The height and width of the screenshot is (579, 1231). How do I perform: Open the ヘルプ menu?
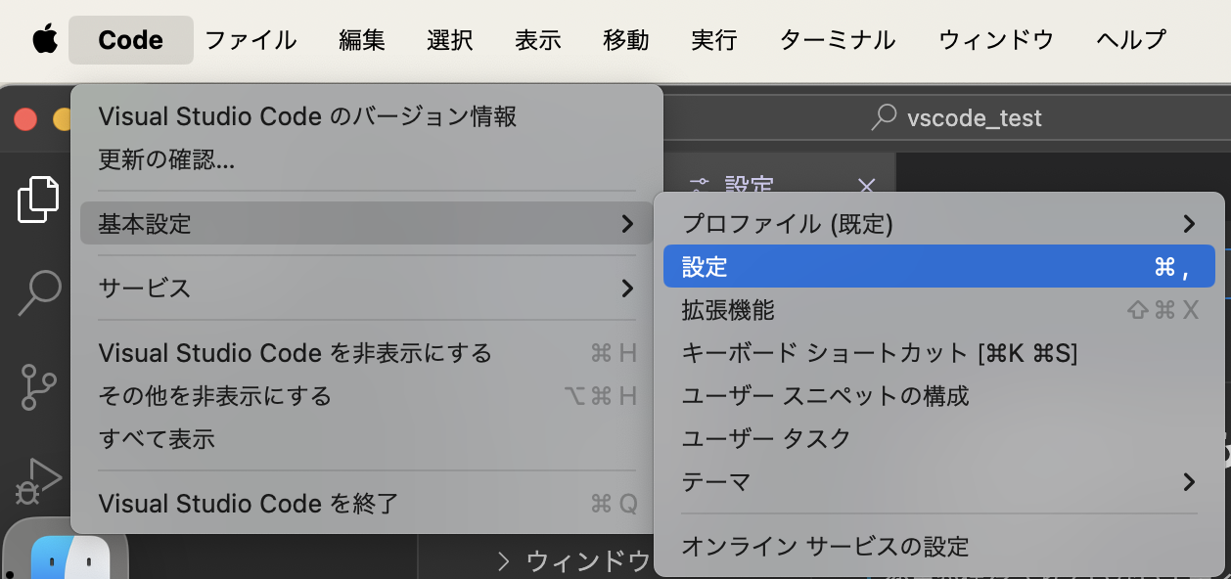1130,39
